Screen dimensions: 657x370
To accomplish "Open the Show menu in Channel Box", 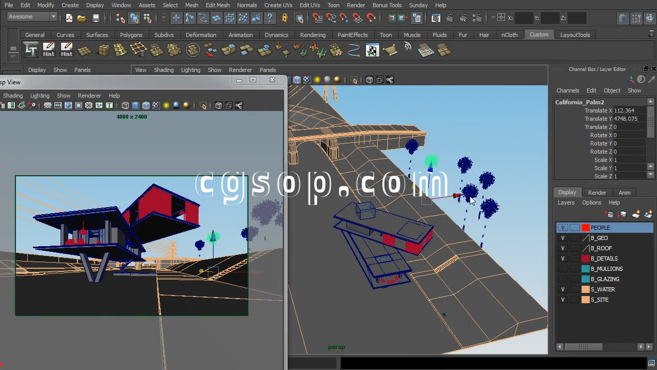I will 634,90.
